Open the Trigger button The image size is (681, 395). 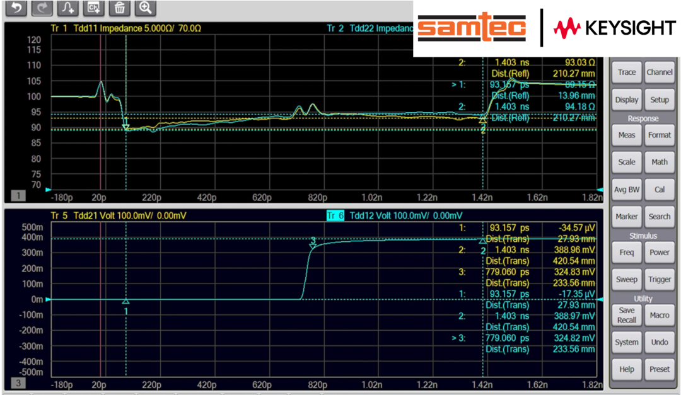660,280
